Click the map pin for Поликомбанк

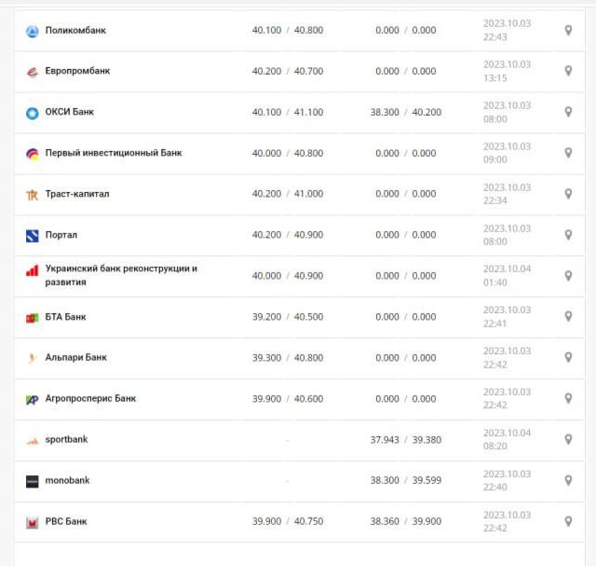point(568,31)
